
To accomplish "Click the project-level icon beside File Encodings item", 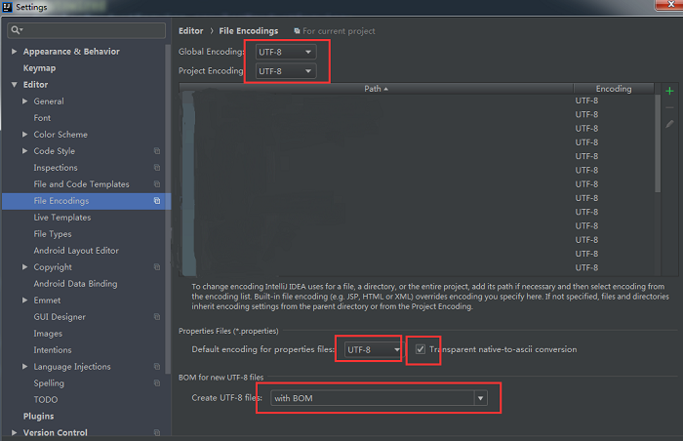I will [157, 200].
